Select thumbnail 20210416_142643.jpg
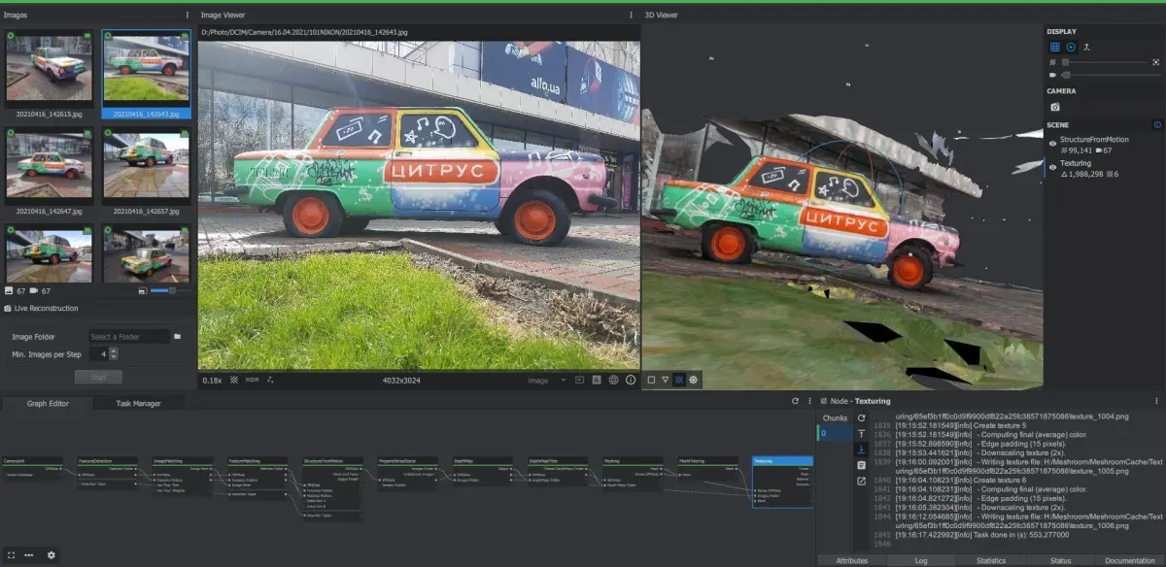Viewport: 1166px width, 567px height. 146,74
